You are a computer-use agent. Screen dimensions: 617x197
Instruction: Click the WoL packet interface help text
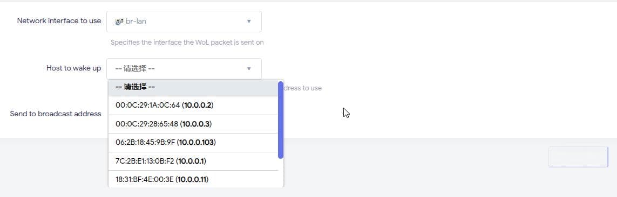(187, 43)
